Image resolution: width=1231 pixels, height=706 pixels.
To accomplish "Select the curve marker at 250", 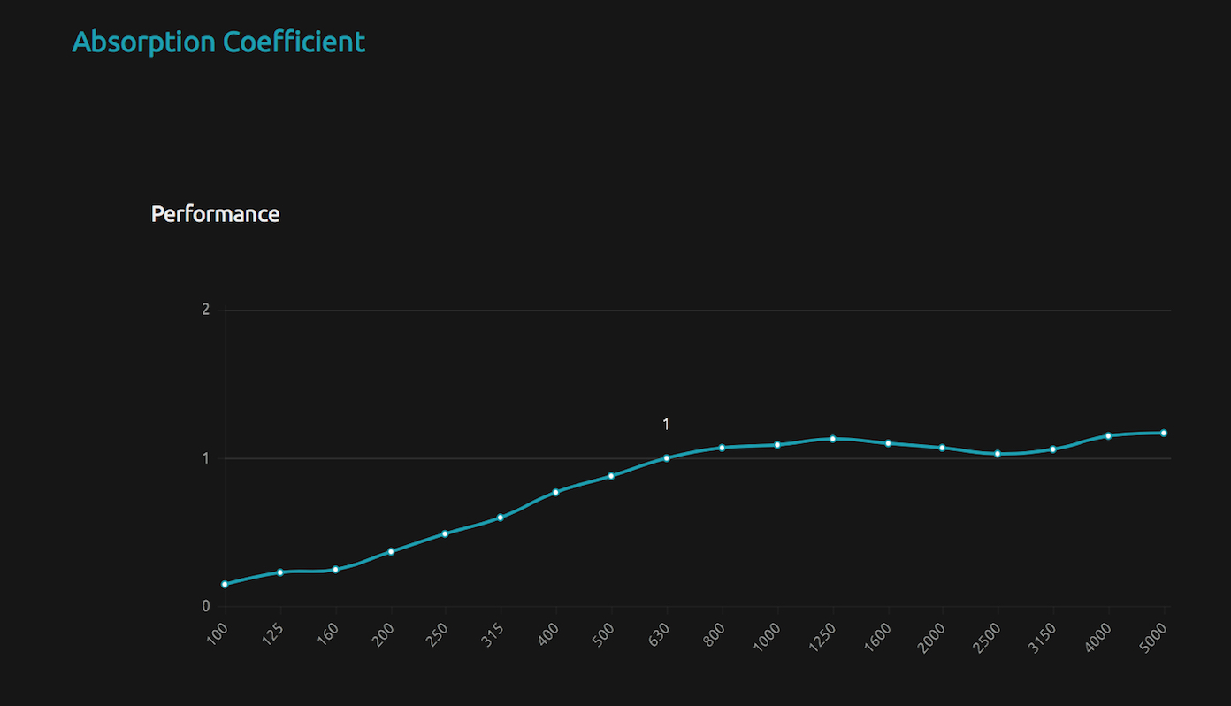I will click(445, 533).
